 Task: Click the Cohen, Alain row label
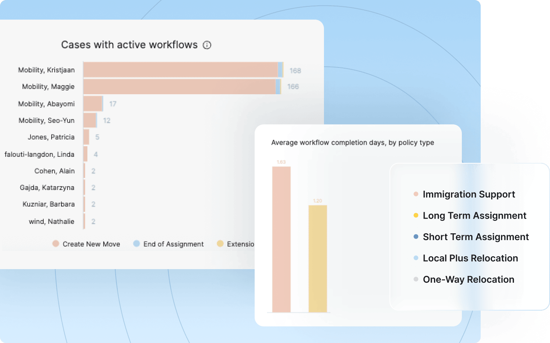click(x=55, y=171)
